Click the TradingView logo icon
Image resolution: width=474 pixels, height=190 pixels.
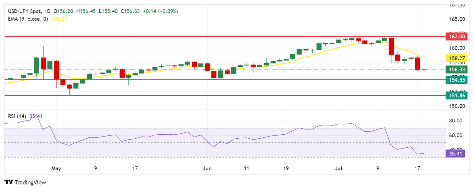[x=8, y=182]
